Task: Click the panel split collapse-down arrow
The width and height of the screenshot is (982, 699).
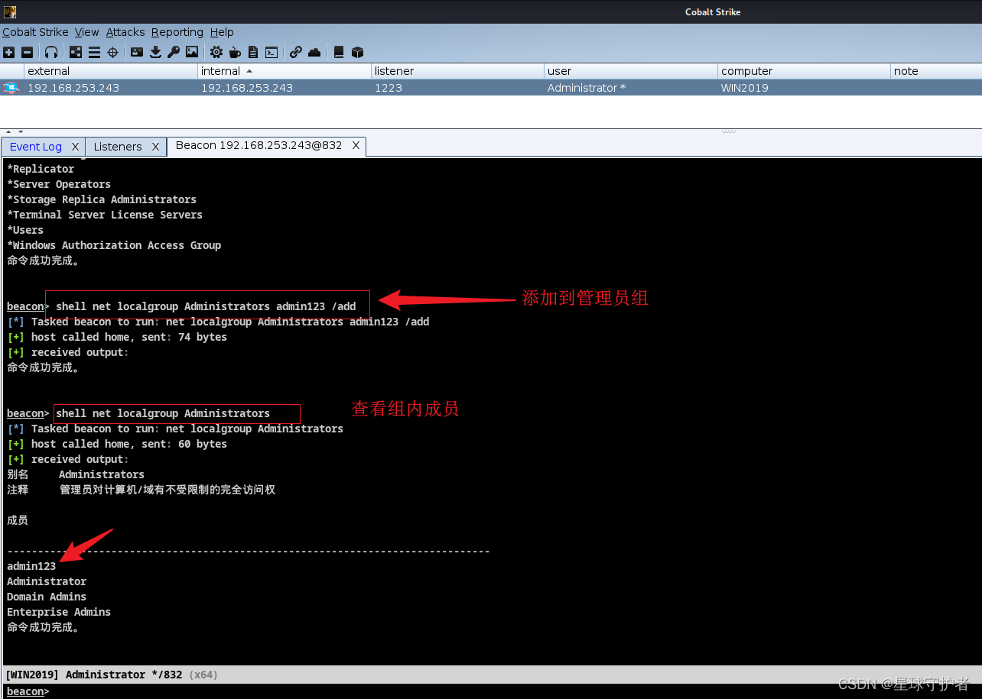Action: click(x=21, y=131)
